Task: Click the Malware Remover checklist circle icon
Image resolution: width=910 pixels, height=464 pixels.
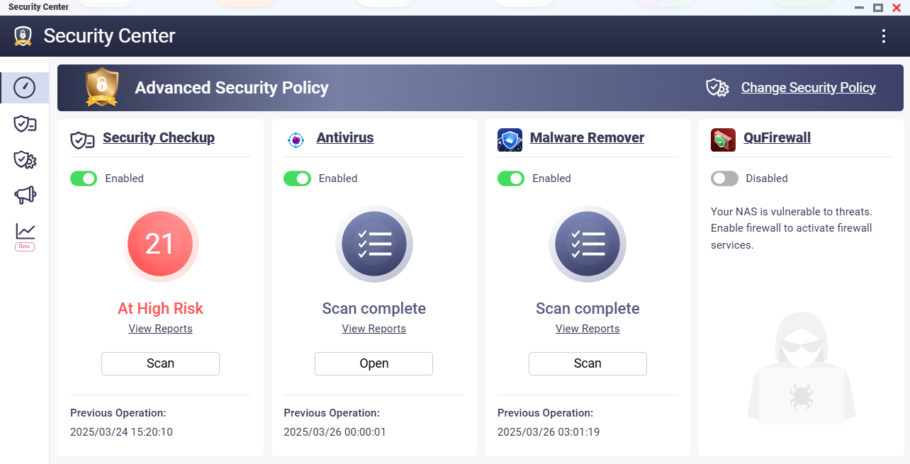Action: click(588, 244)
